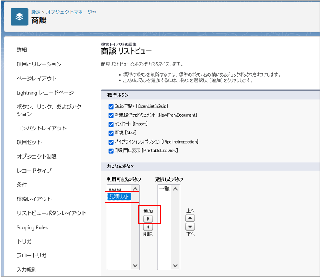The height and width of the screenshot is (278, 321).
Task: Click the move Down arrow button
Action: 190,227
